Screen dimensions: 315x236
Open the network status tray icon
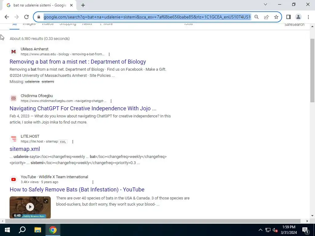coord(268,230)
